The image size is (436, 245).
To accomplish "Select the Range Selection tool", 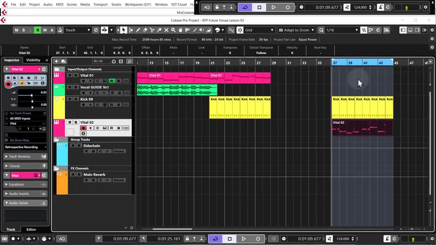I will point(131,30).
